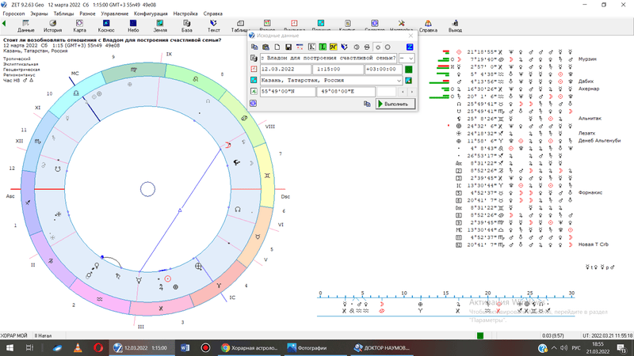Click the Карта chart icon
This screenshot has width=634, height=356.
point(79,25)
